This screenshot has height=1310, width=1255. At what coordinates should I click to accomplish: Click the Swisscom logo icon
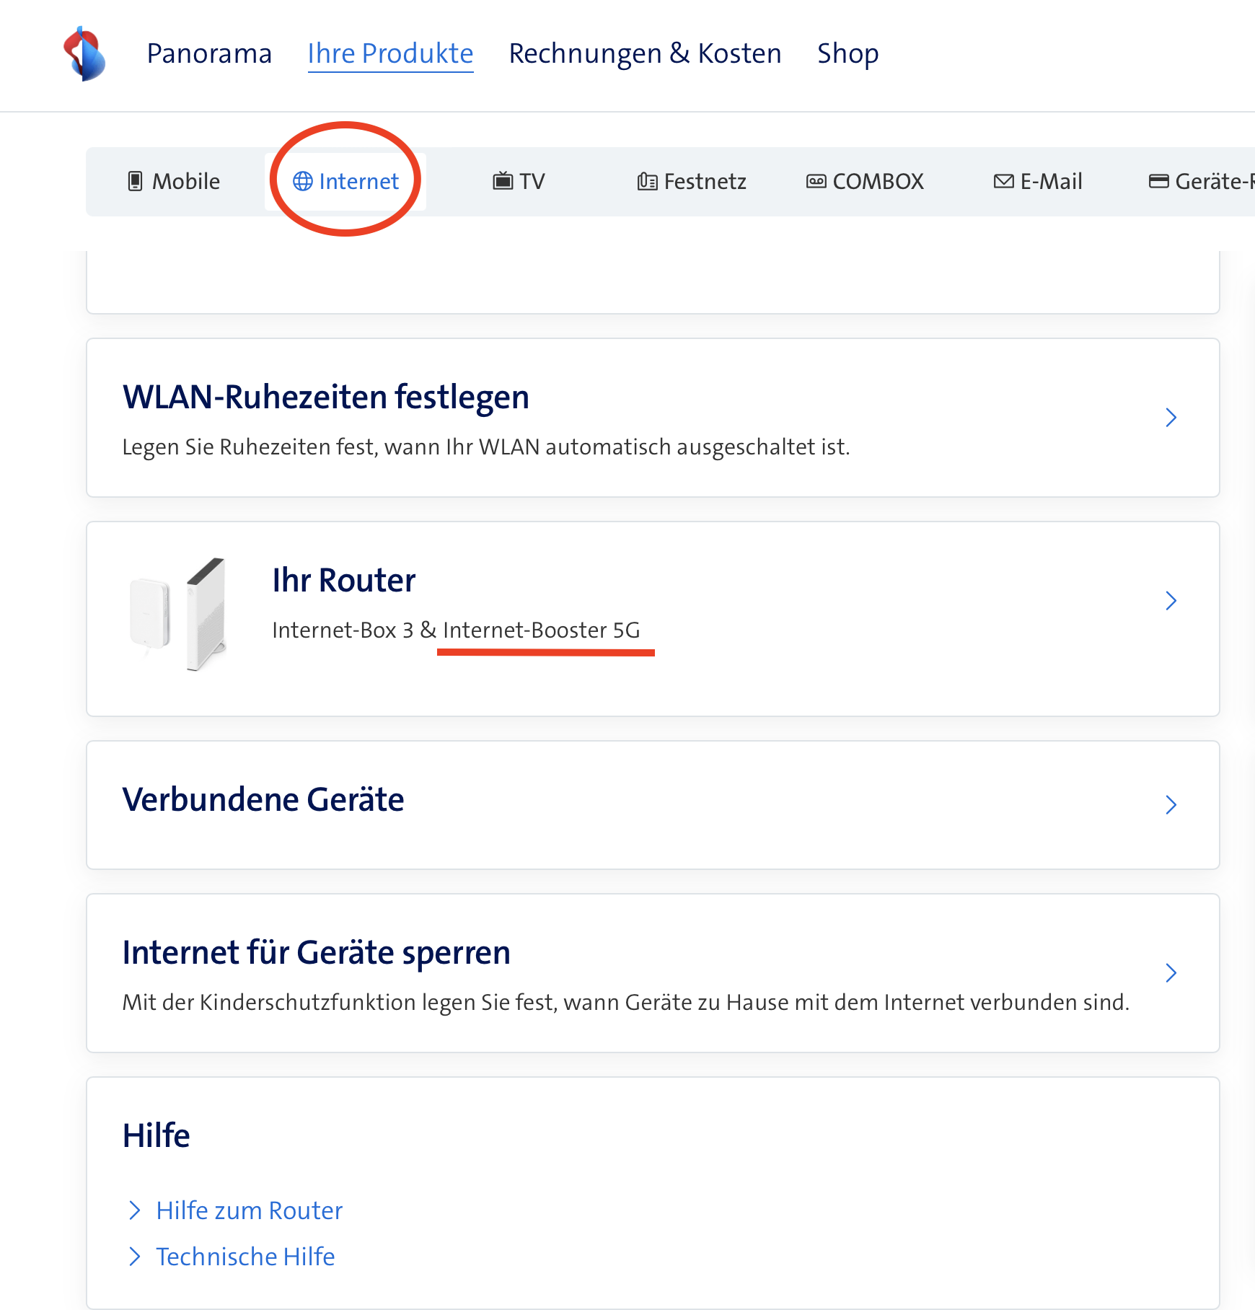84,54
